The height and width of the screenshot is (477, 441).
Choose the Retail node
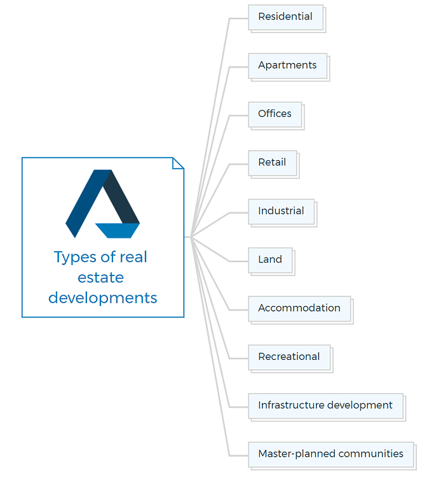[272, 163]
